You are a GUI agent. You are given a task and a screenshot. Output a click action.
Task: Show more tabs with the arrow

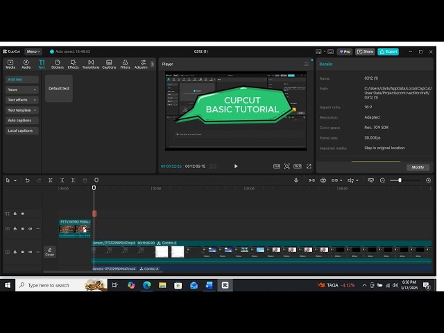pos(153,65)
